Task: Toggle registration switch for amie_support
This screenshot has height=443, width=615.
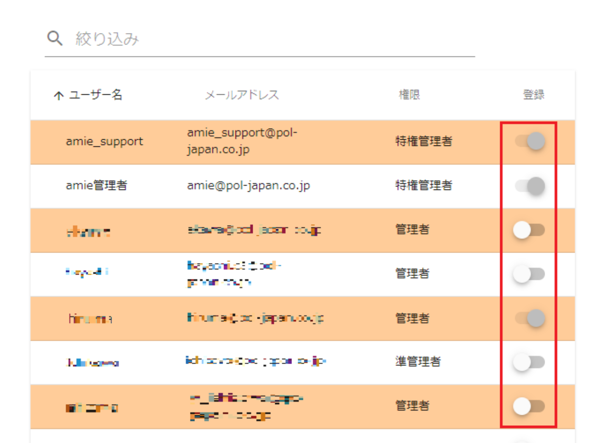Action: click(x=529, y=142)
